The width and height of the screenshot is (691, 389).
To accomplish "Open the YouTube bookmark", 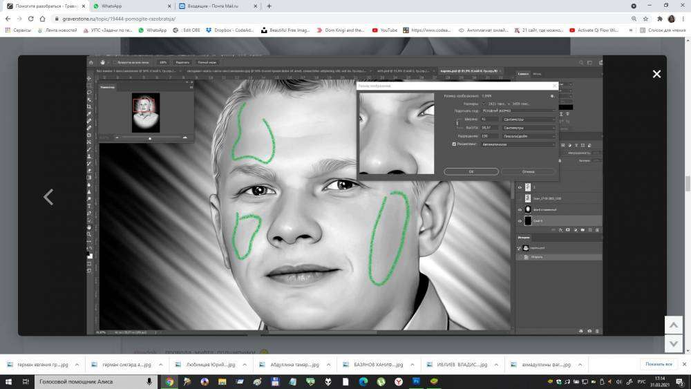I will (x=385, y=30).
